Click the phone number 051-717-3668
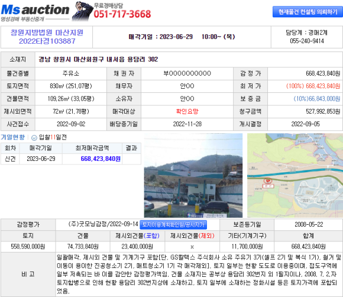Viewport: 343px width, 297px height. point(122,14)
